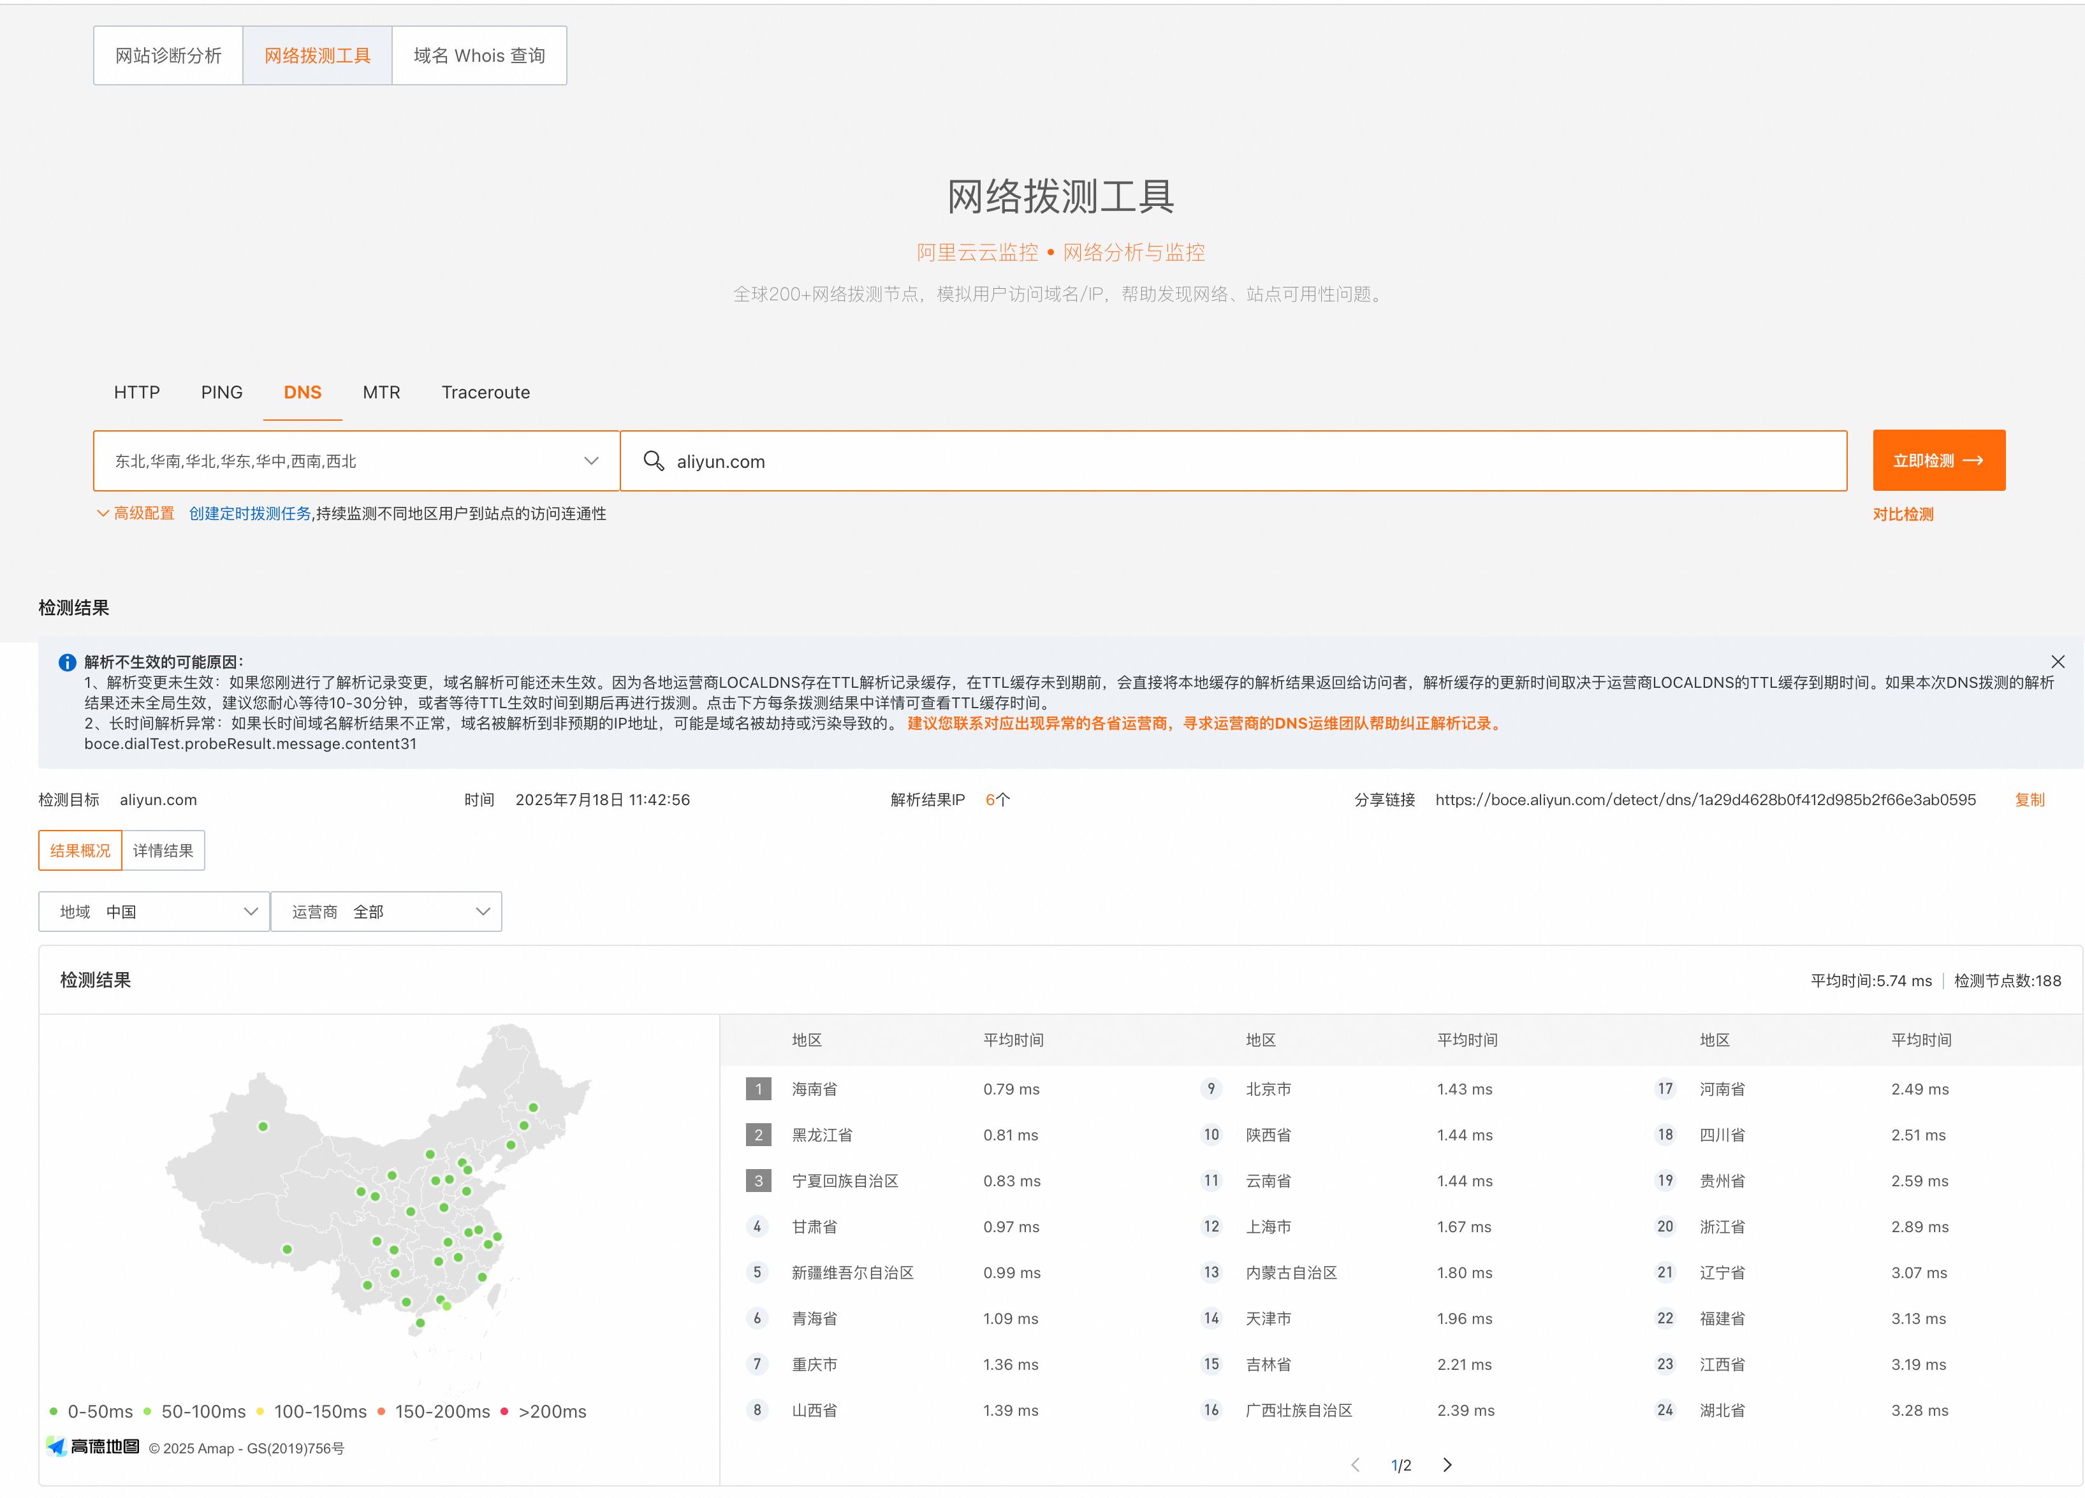This screenshot has width=2085, height=1498.
Task: Click the Xinjiang node dot on map
Action: (263, 1127)
